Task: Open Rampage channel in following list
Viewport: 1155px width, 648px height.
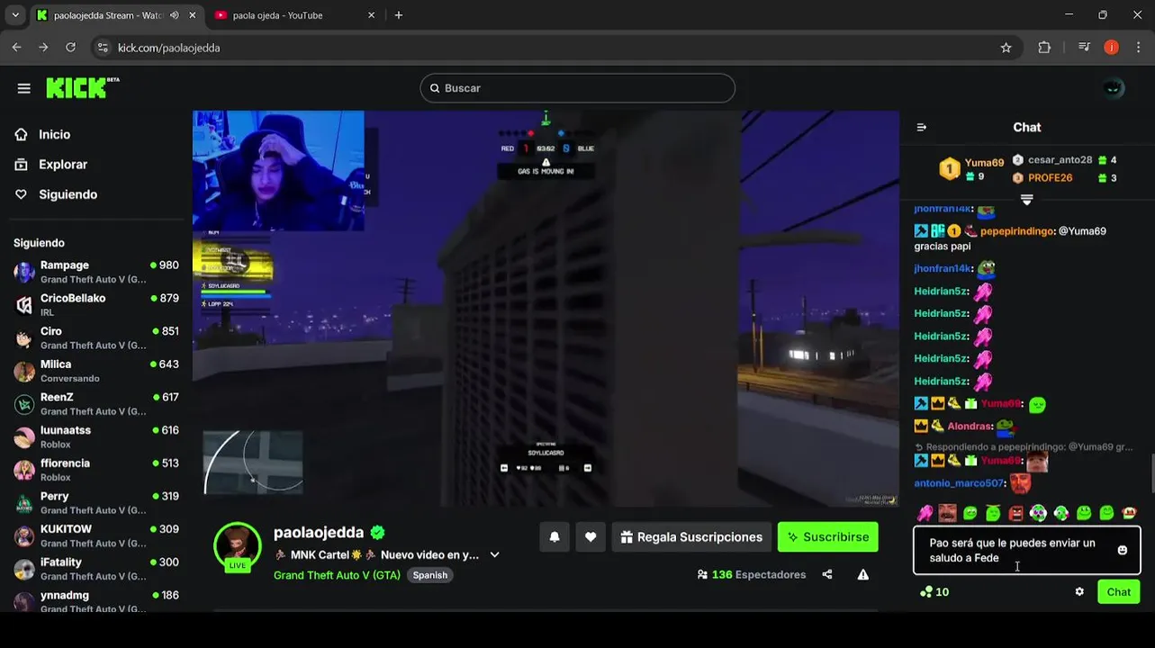Action: coord(96,272)
